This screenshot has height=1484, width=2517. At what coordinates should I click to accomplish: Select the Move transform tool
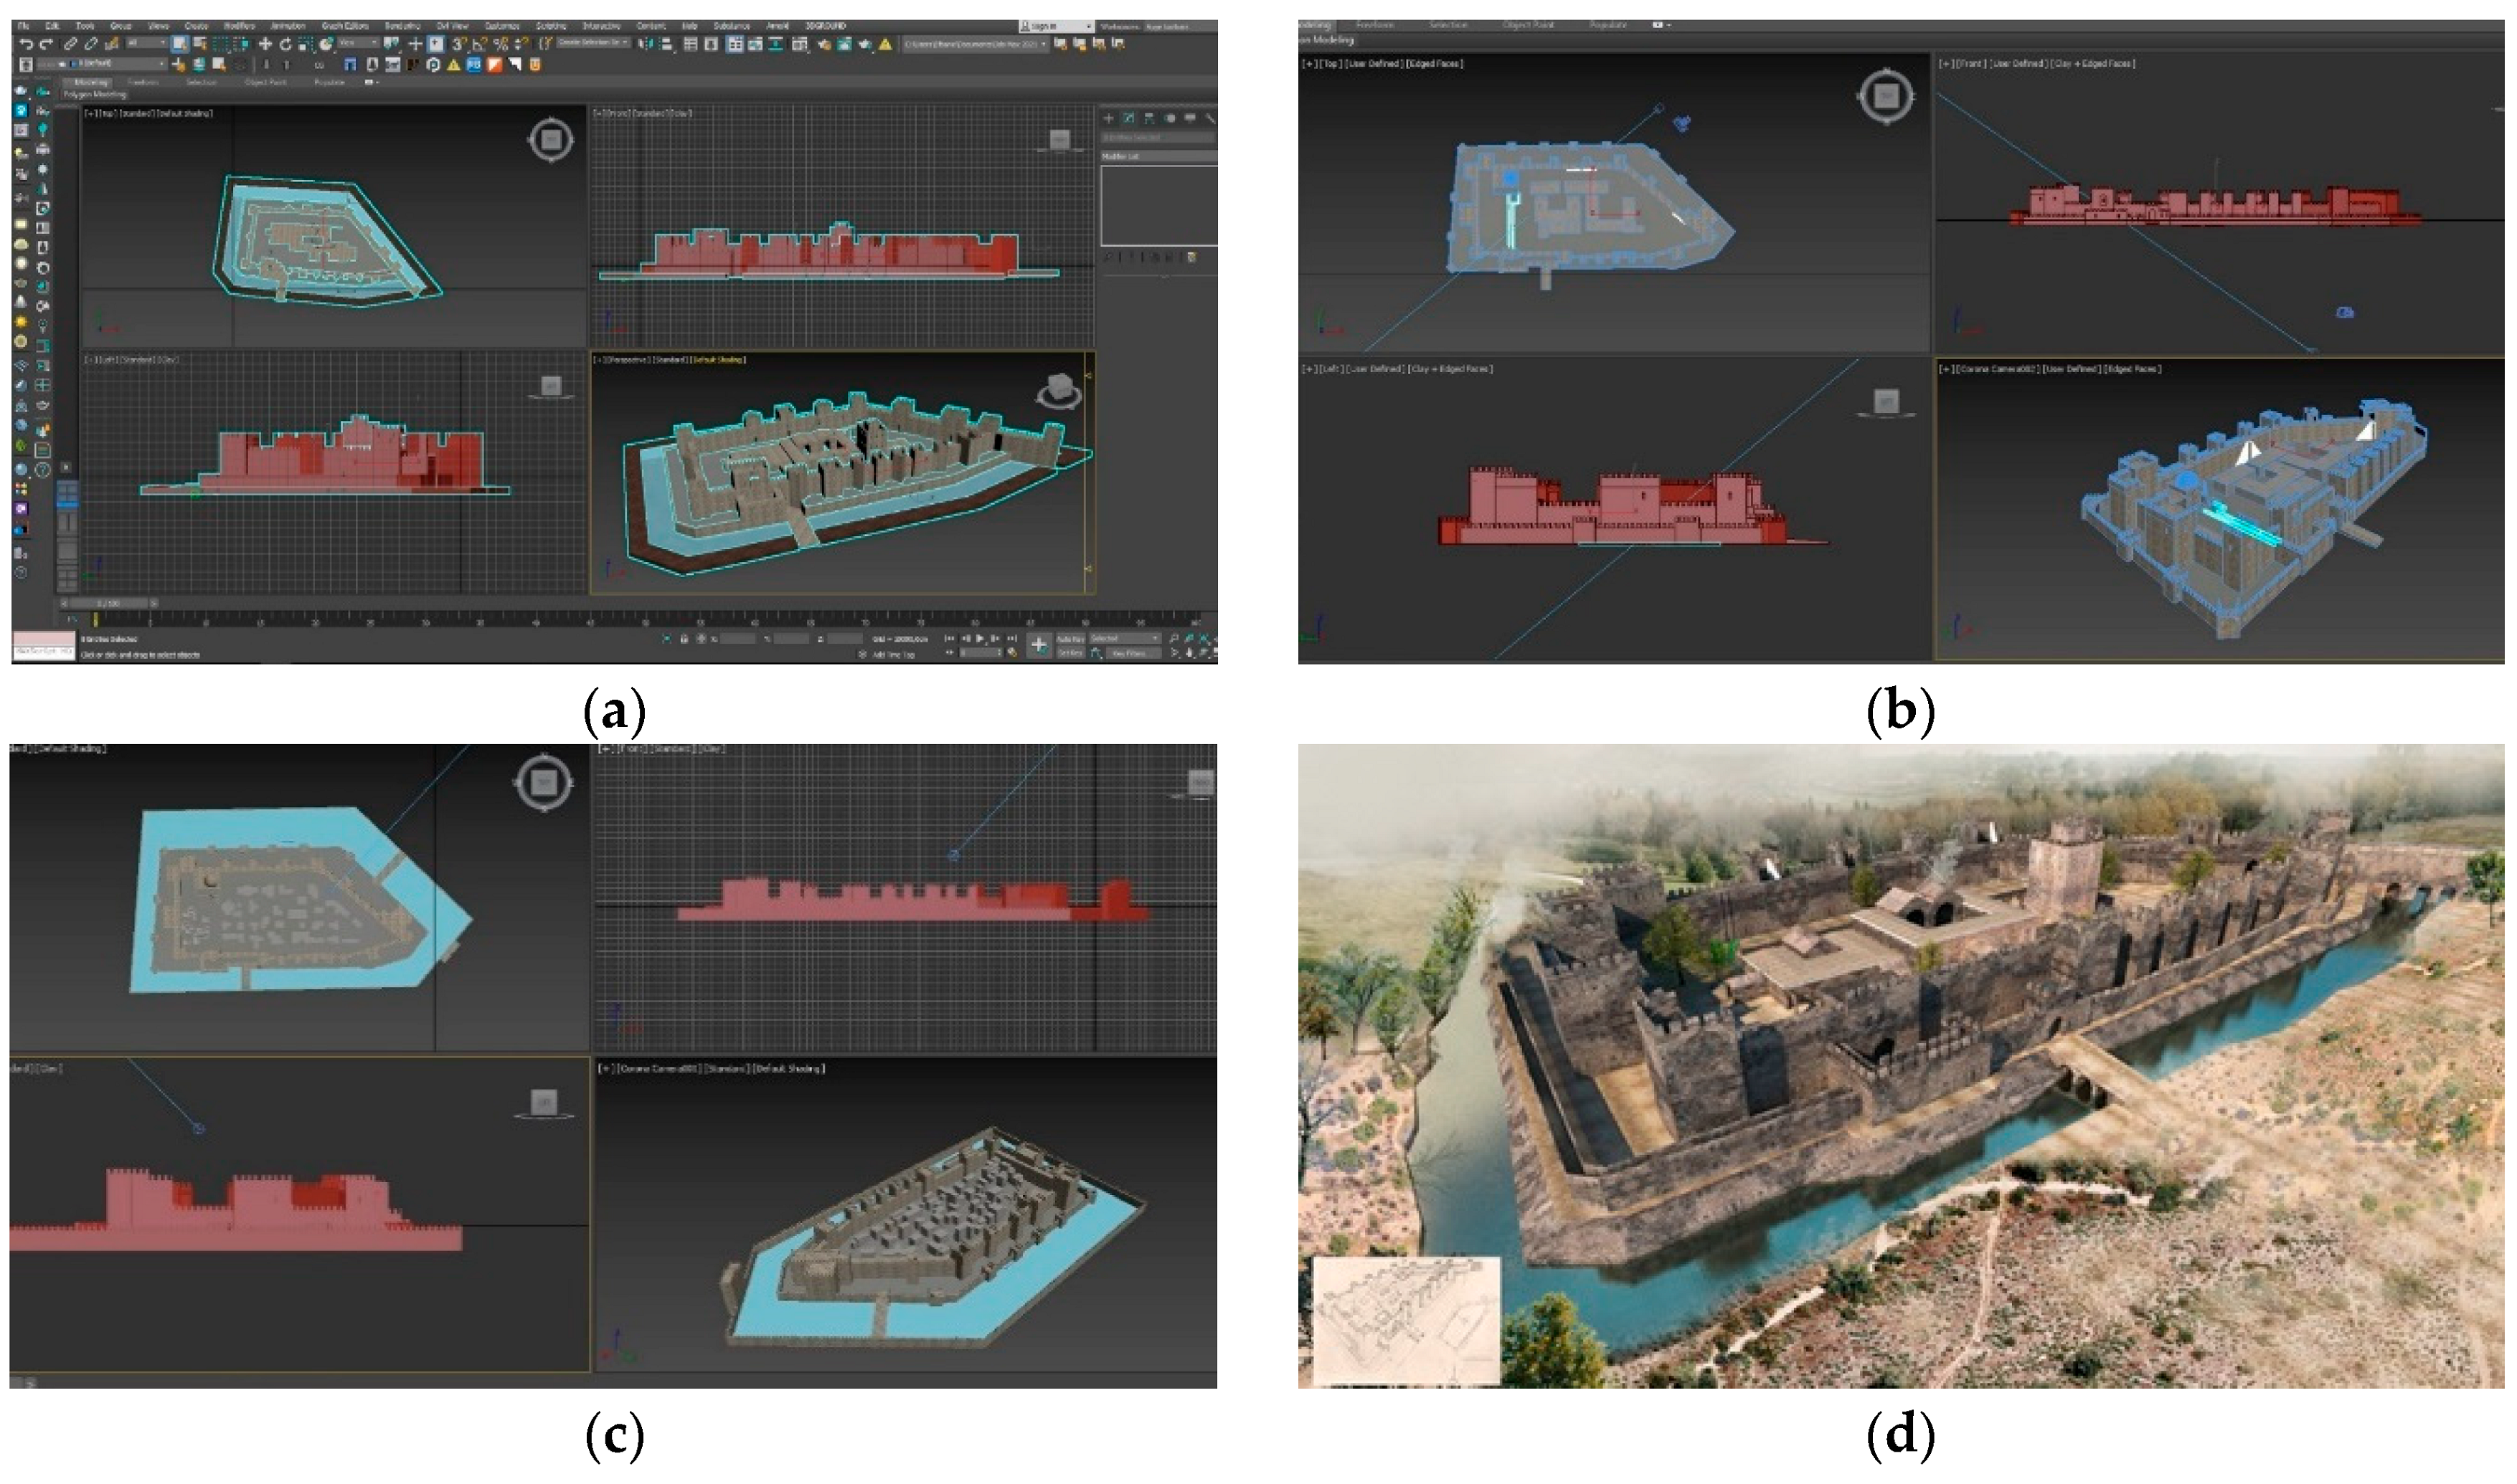(x=265, y=44)
